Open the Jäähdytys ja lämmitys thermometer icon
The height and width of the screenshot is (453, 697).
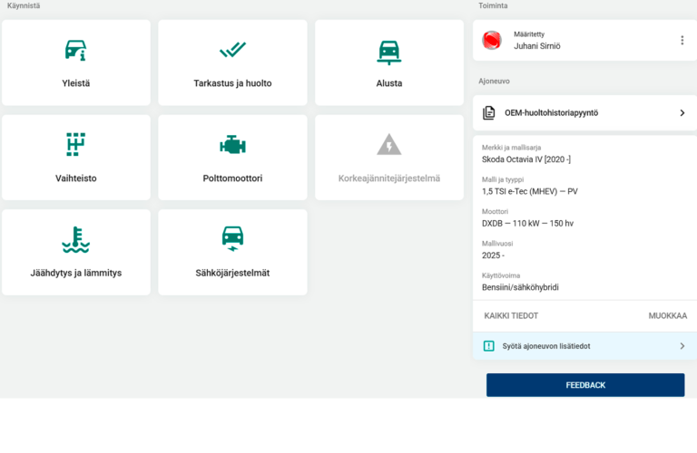pyautogui.click(x=75, y=239)
